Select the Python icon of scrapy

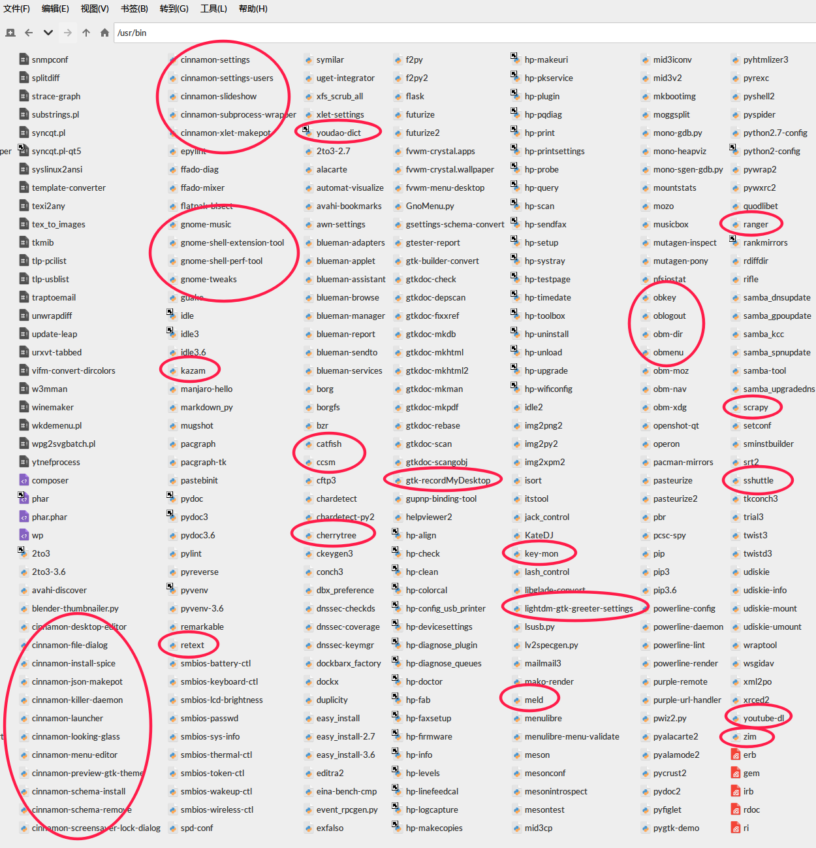(735, 407)
